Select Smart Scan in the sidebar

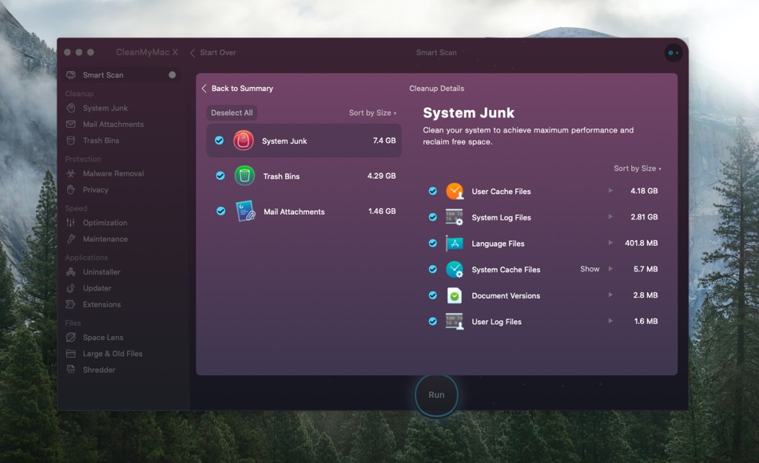point(121,75)
